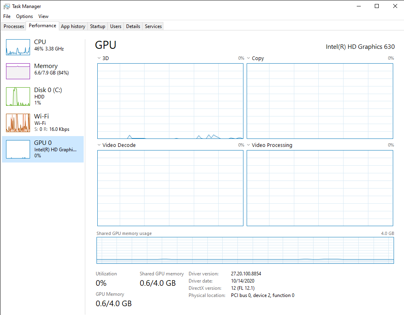Click the driver version 27.20.100.8854 value
This screenshot has width=404, height=315.
[x=246, y=273]
